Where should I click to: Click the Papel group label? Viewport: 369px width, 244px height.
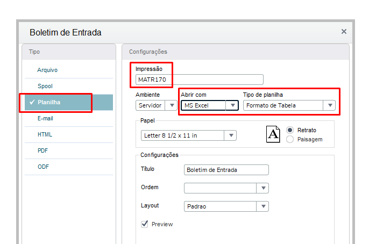click(147, 120)
